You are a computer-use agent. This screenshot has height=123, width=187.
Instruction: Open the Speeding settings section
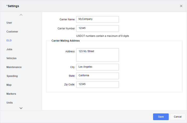[x=12, y=76]
